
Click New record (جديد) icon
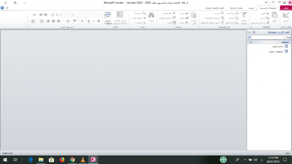click(187, 13)
